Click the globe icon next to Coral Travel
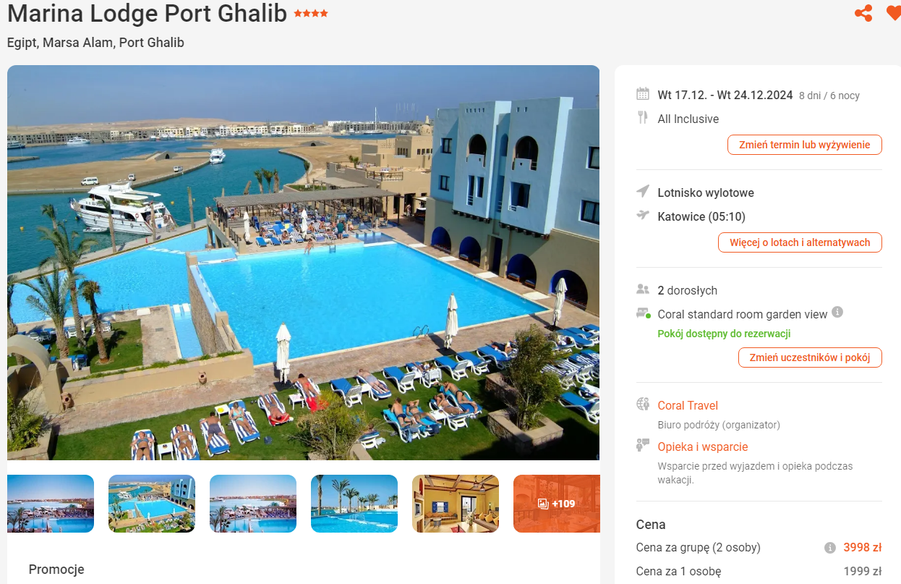 [643, 405]
